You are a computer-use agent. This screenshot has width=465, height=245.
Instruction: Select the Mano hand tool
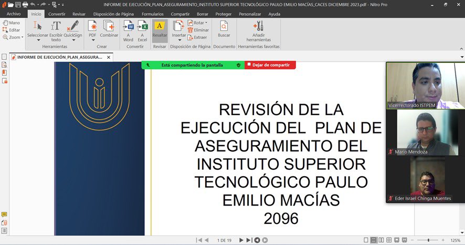pyautogui.click(x=11, y=23)
